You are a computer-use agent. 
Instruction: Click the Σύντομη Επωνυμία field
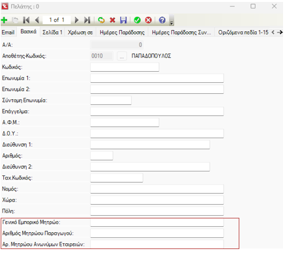click(x=111, y=100)
